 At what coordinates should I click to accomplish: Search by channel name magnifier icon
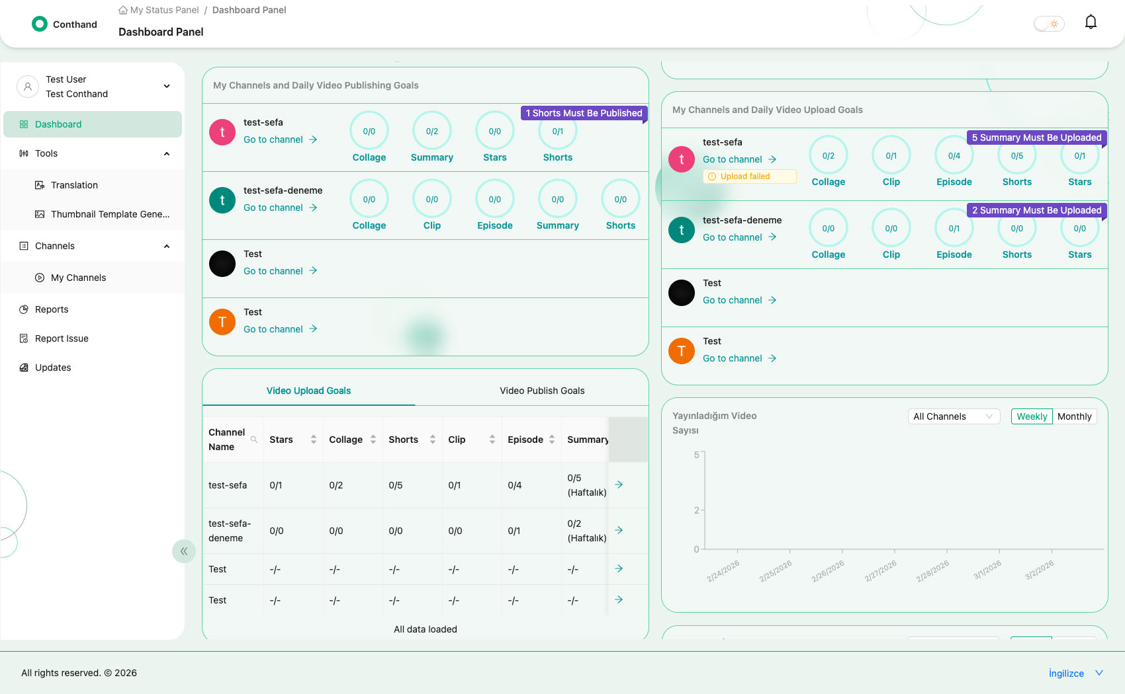click(253, 440)
